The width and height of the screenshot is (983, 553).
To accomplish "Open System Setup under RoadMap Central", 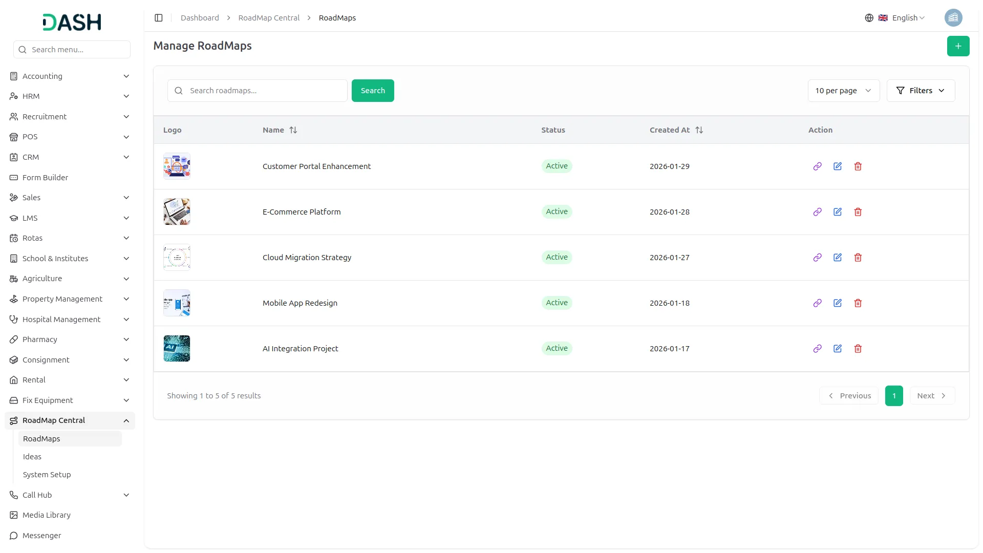I will [46, 474].
